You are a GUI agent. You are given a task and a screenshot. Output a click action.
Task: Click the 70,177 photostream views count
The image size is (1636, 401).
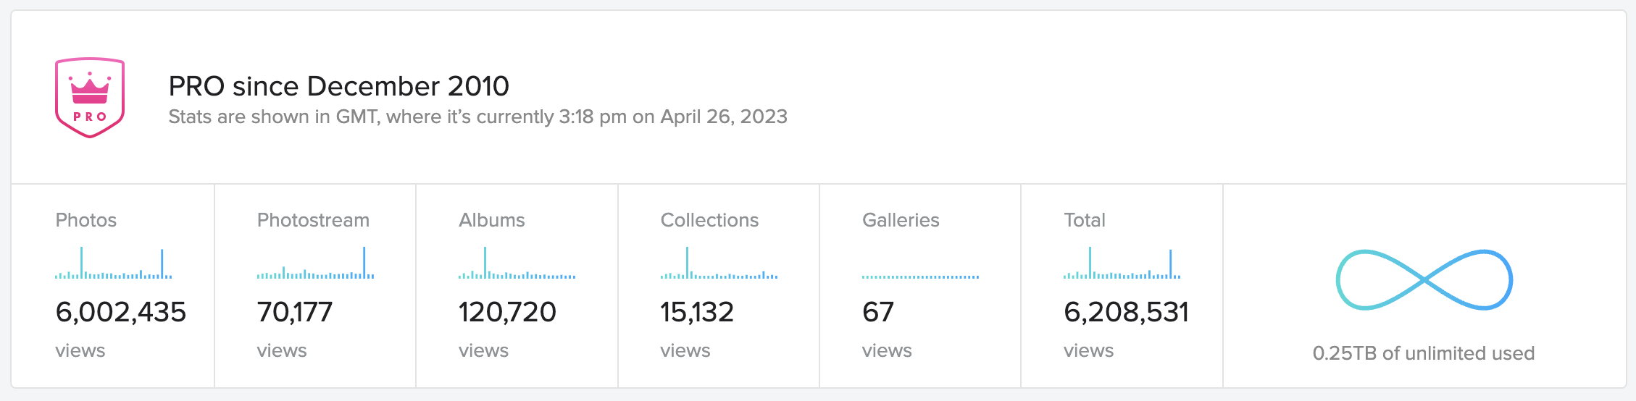click(295, 312)
